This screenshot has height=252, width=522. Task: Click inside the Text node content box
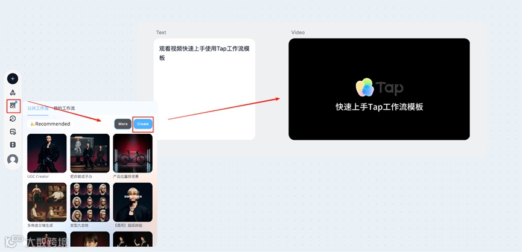(205, 89)
